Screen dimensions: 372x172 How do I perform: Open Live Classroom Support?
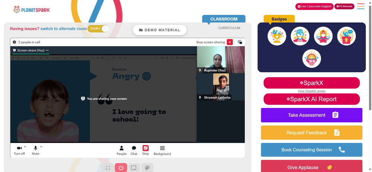314,6
